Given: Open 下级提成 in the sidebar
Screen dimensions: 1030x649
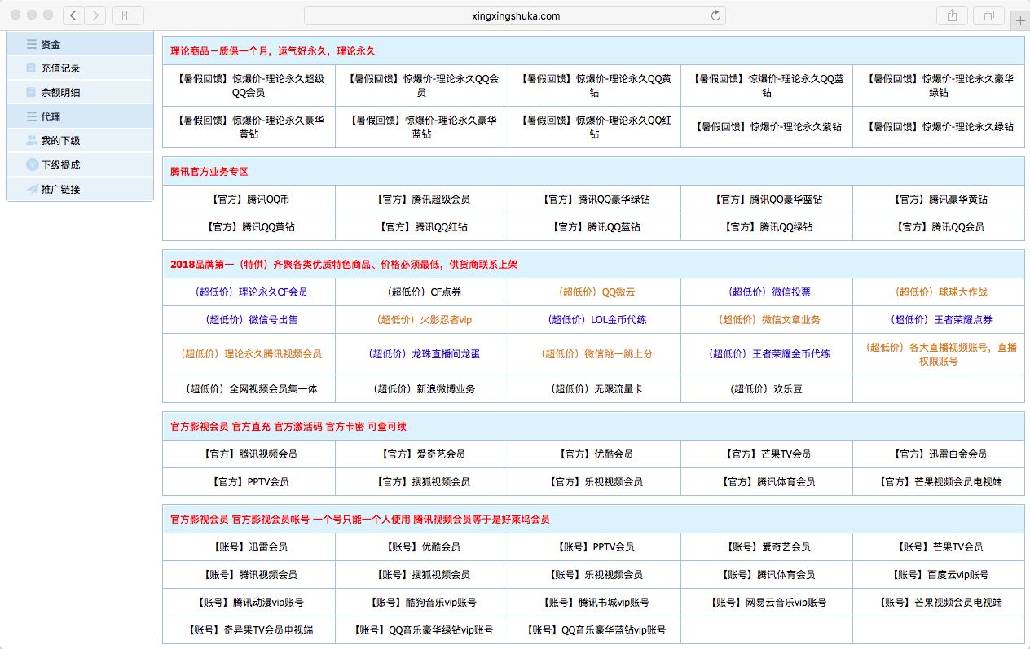Looking at the screenshot, I should click(x=60, y=164).
